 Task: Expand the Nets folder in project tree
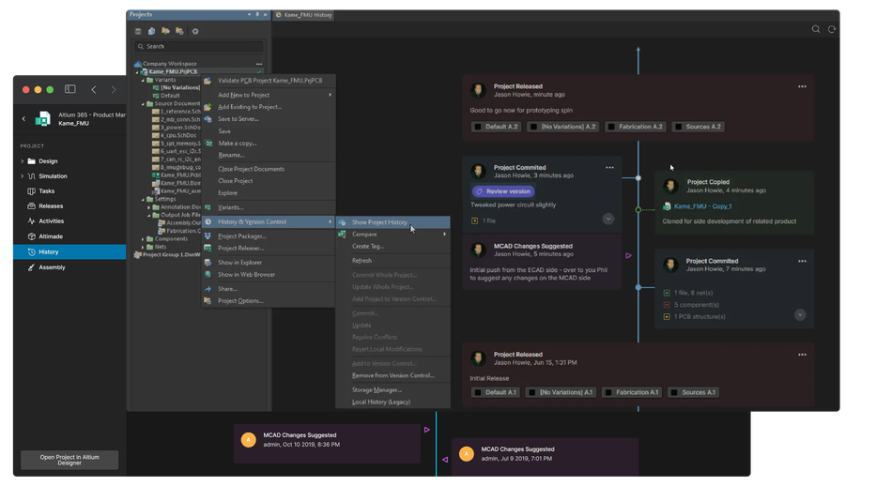point(143,248)
